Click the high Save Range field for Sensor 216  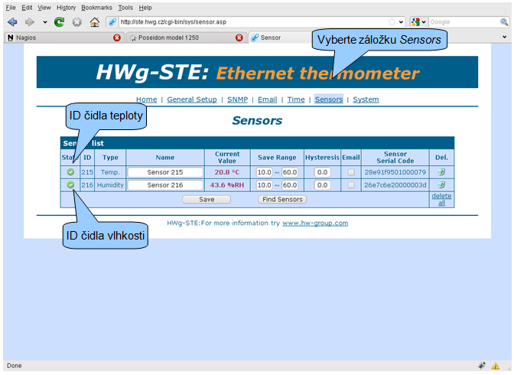(290, 185)
